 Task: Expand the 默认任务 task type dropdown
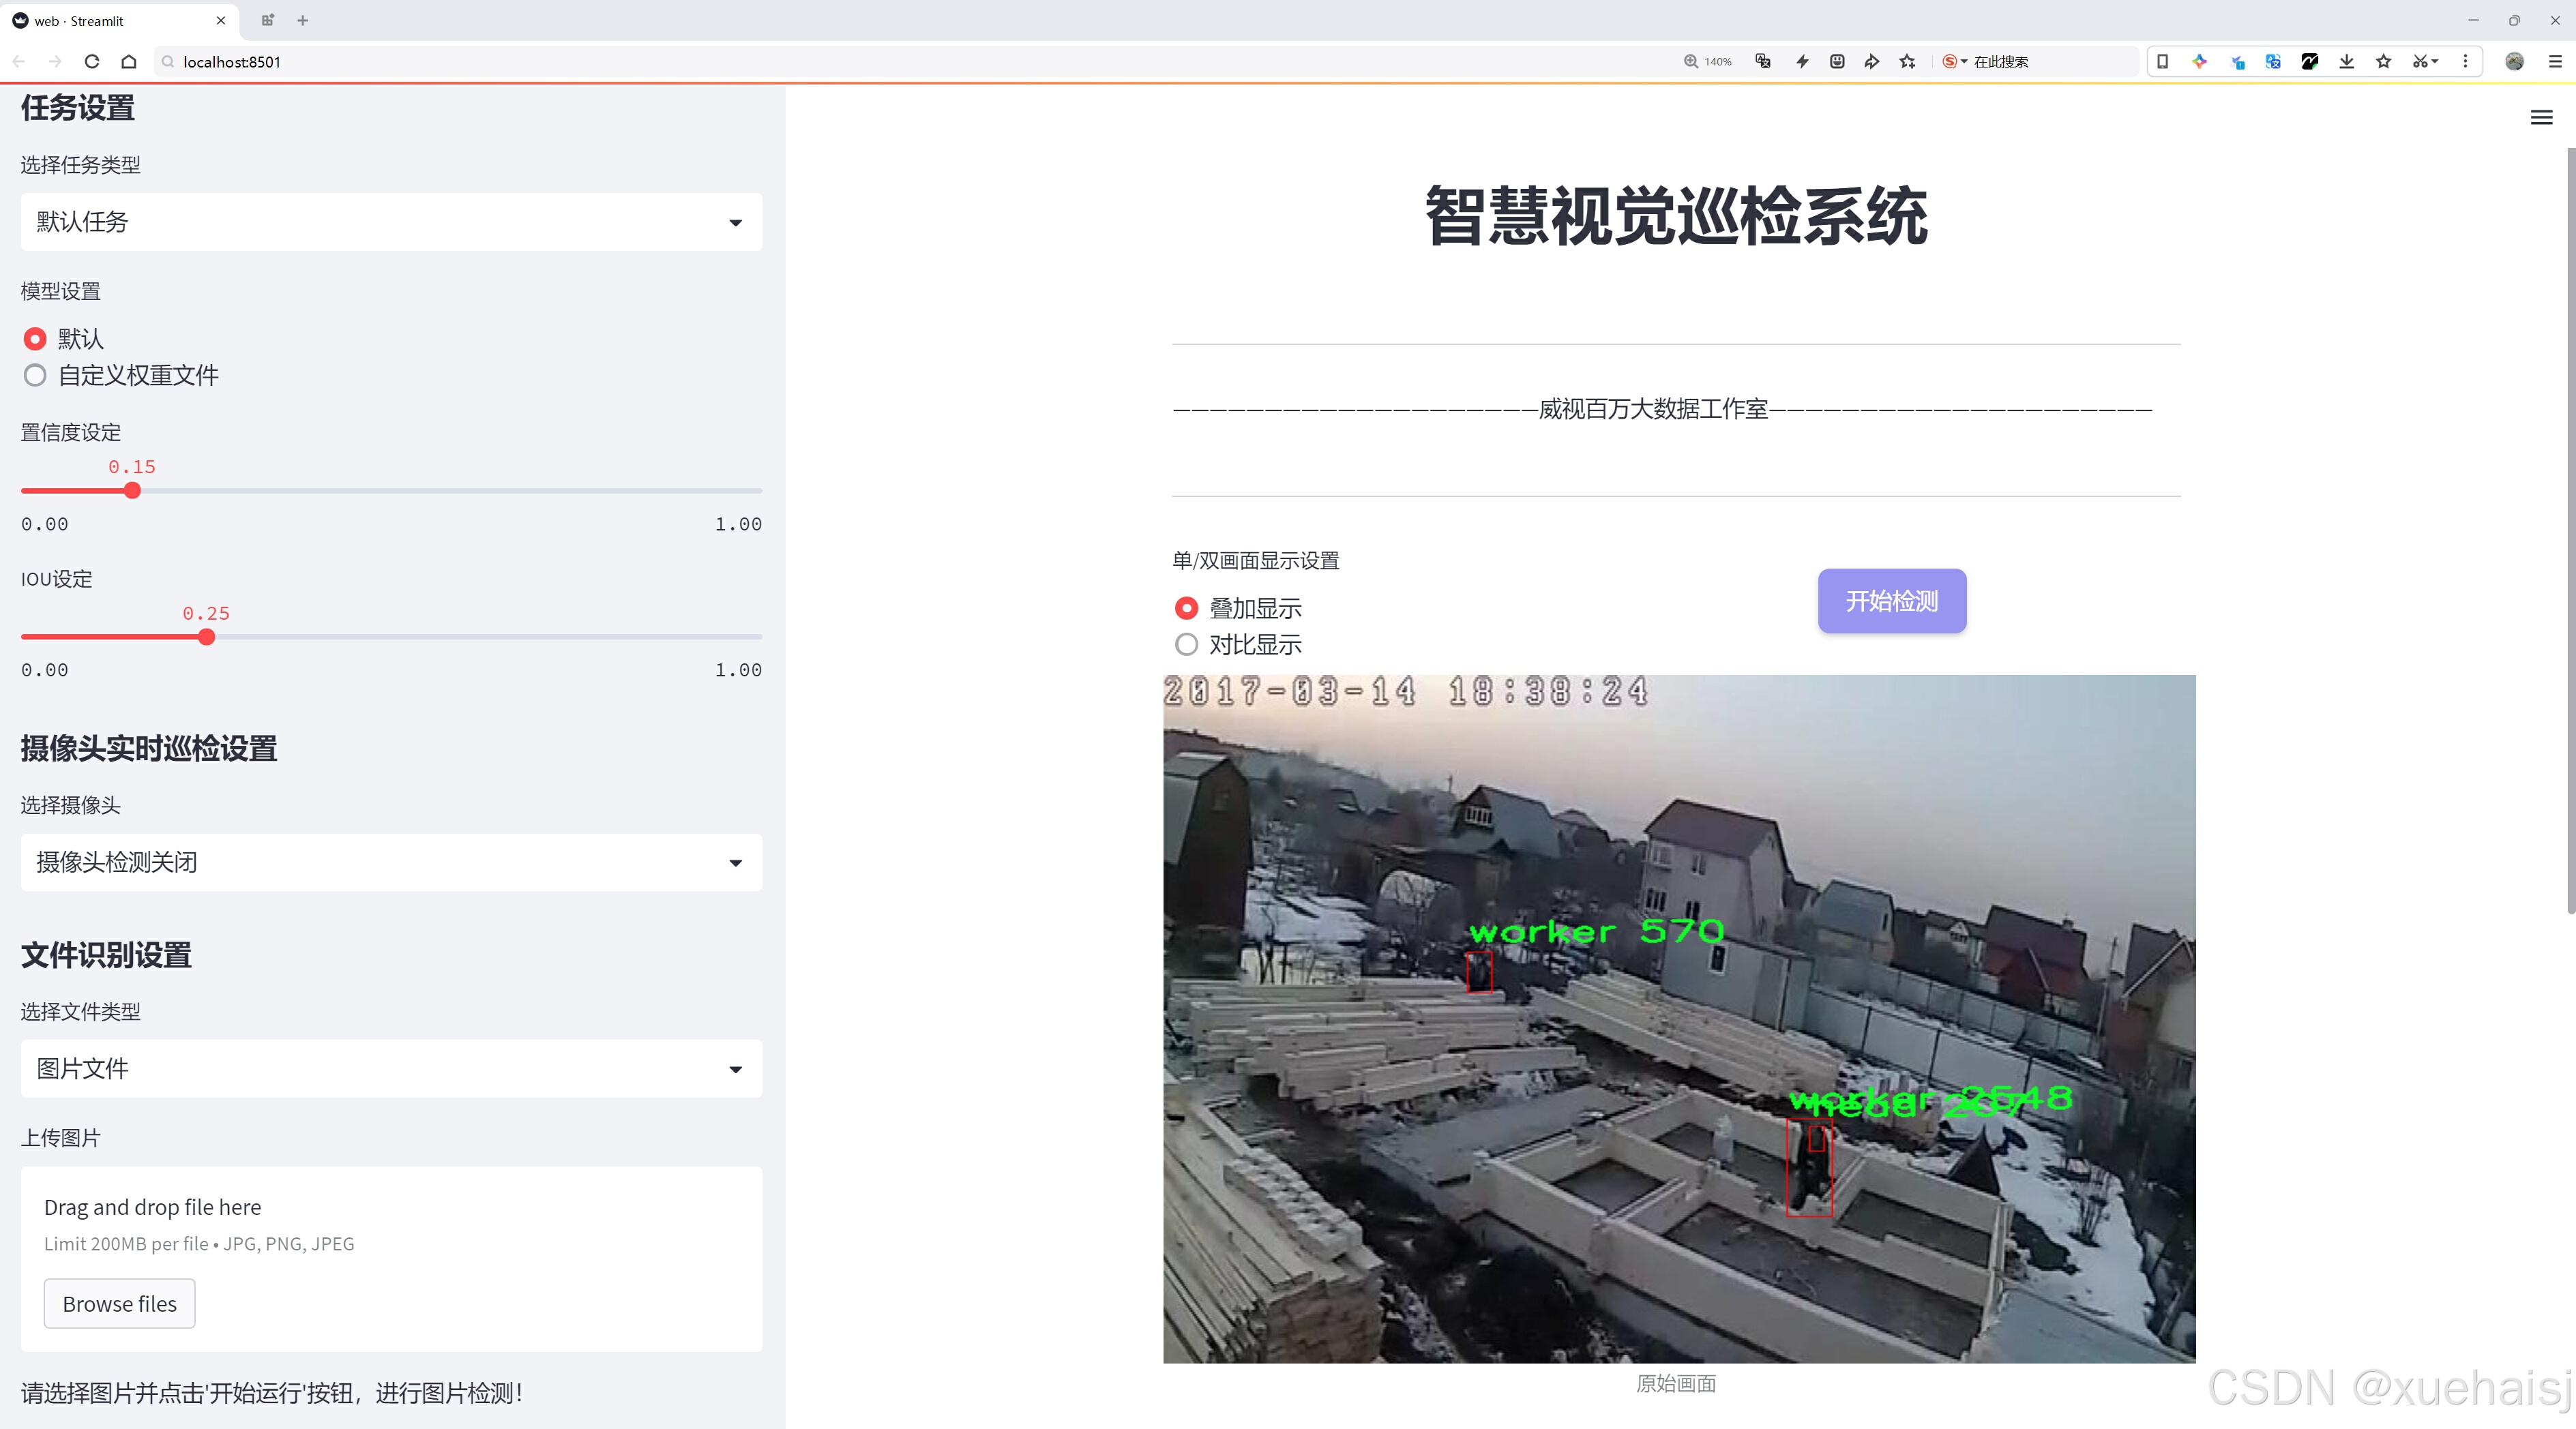point(391,222)
